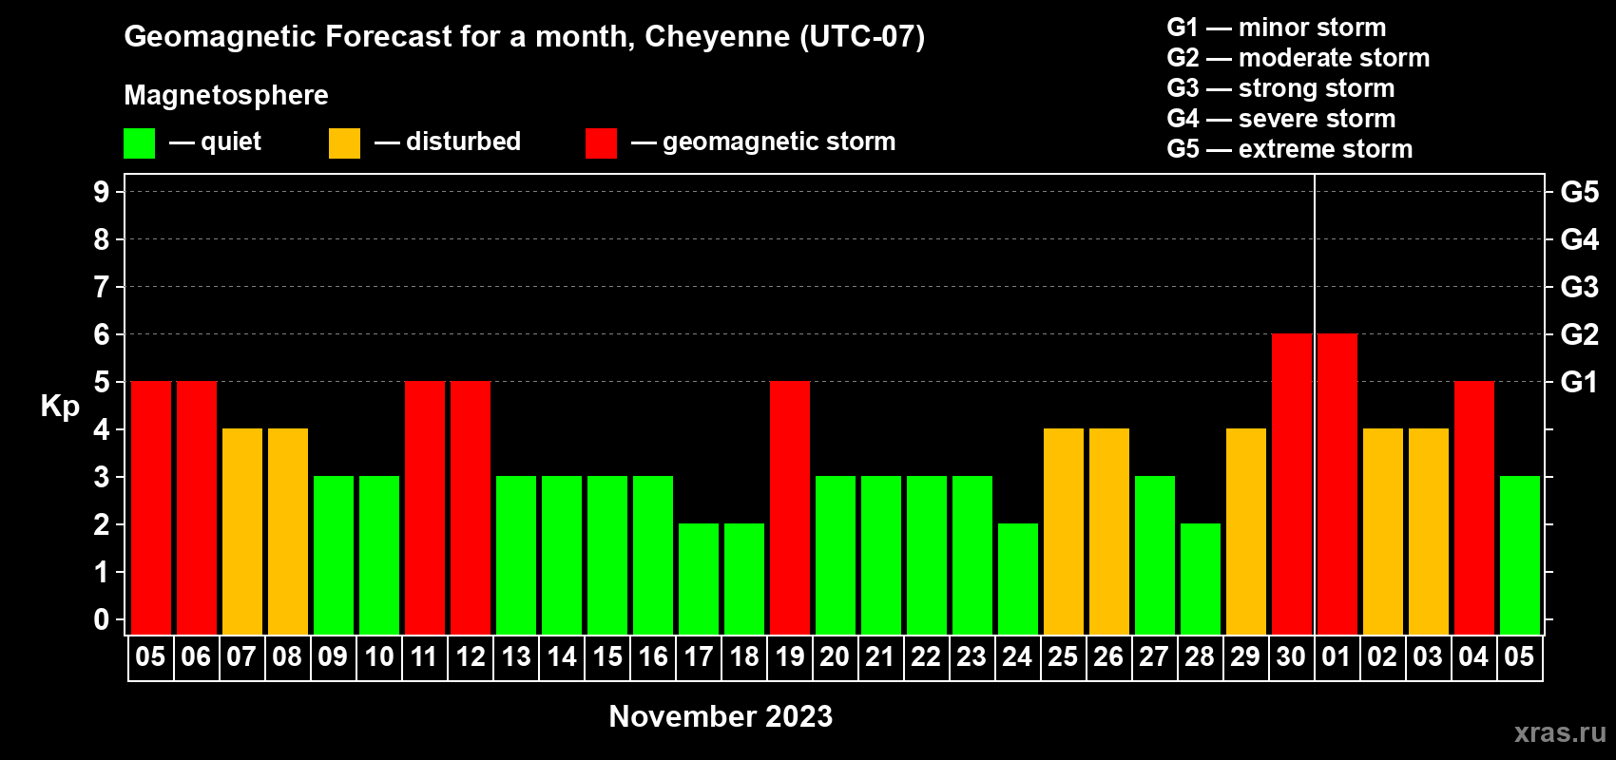This screenshot has height=760, width=1616.
Task: Select the orange bar for November 07
Action: [242, 531]
